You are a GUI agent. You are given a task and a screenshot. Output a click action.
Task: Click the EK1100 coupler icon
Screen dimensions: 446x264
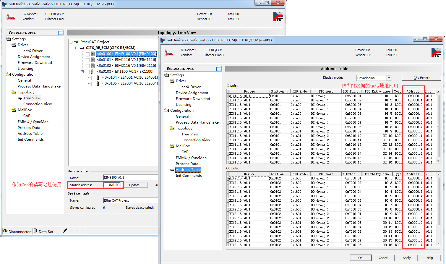92,72
